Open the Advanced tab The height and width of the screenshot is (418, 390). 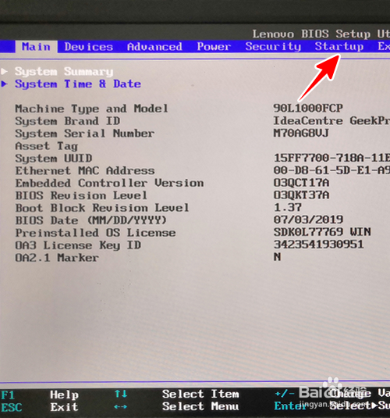pos(154,47)
